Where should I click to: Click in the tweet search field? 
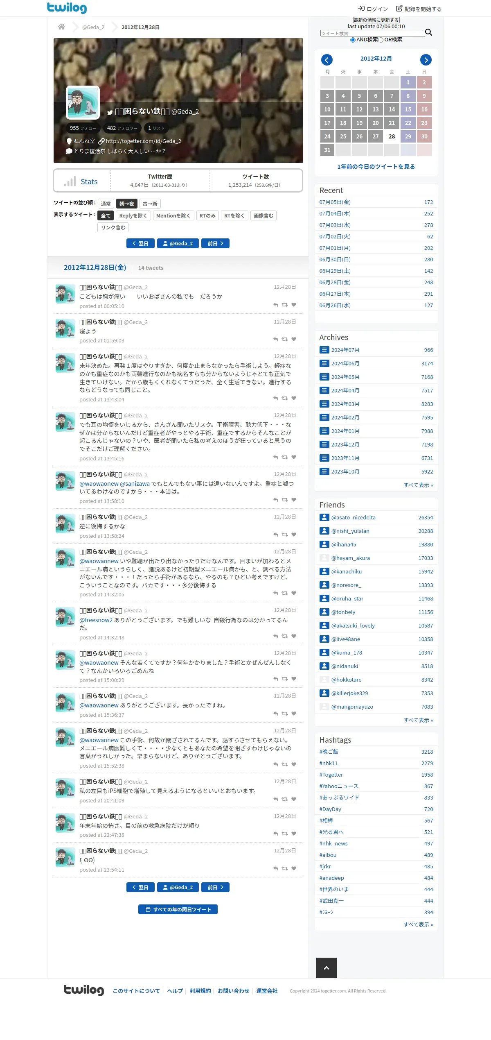pos(372,33)
